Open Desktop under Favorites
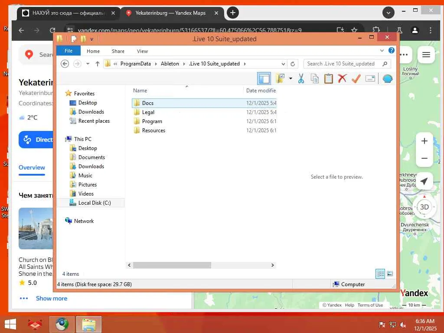The height and width of the screenshot is (333, 444). [88, 103]
